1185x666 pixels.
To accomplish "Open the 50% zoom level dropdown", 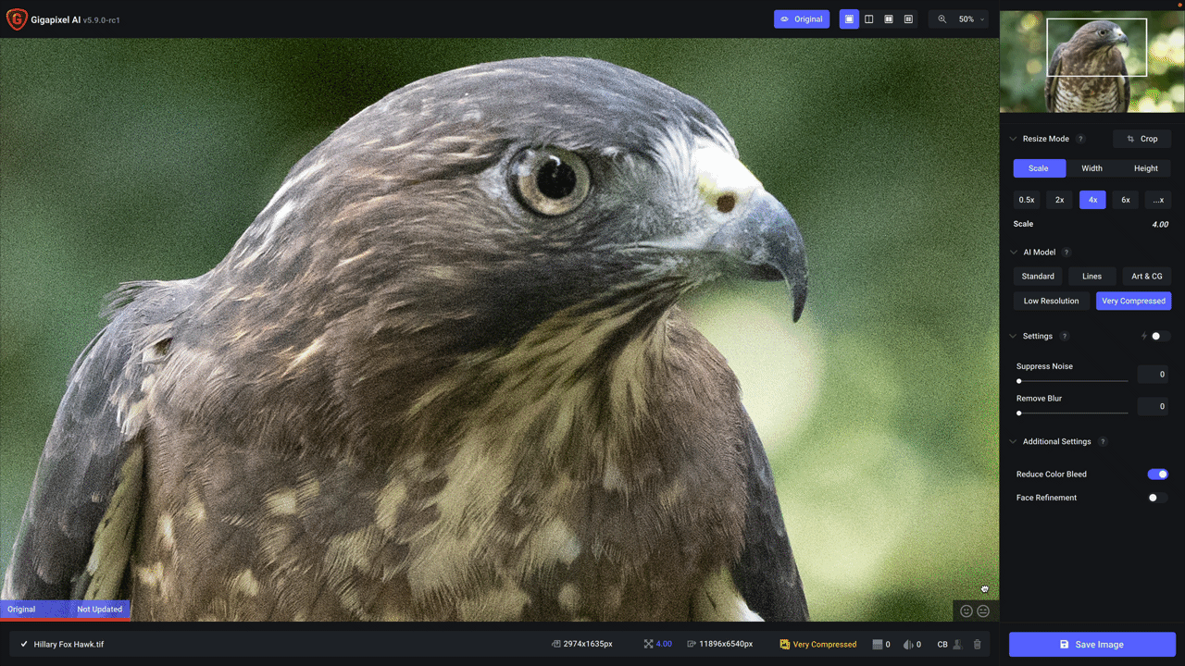I will coord(971,19).
